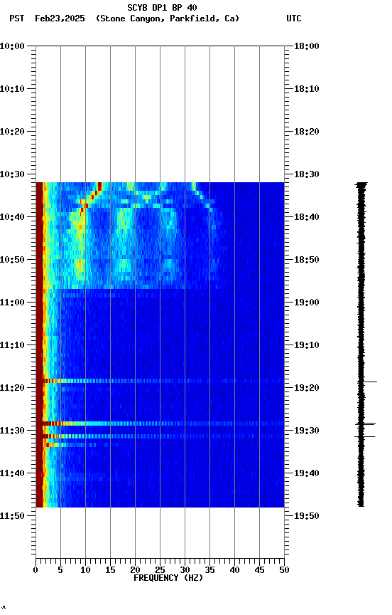Click the '0' frequency axis label
Screen dimensions: 392x615
pos(36,570)
